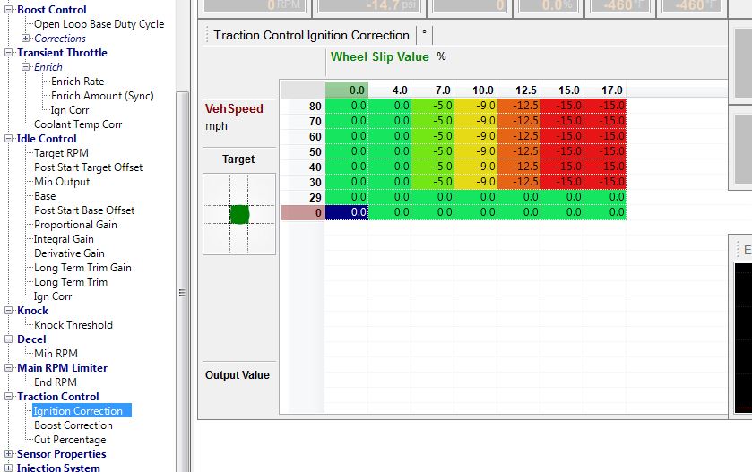
Task: Open Ign Corr under Enrich
Action: click(x=70, y=110)
